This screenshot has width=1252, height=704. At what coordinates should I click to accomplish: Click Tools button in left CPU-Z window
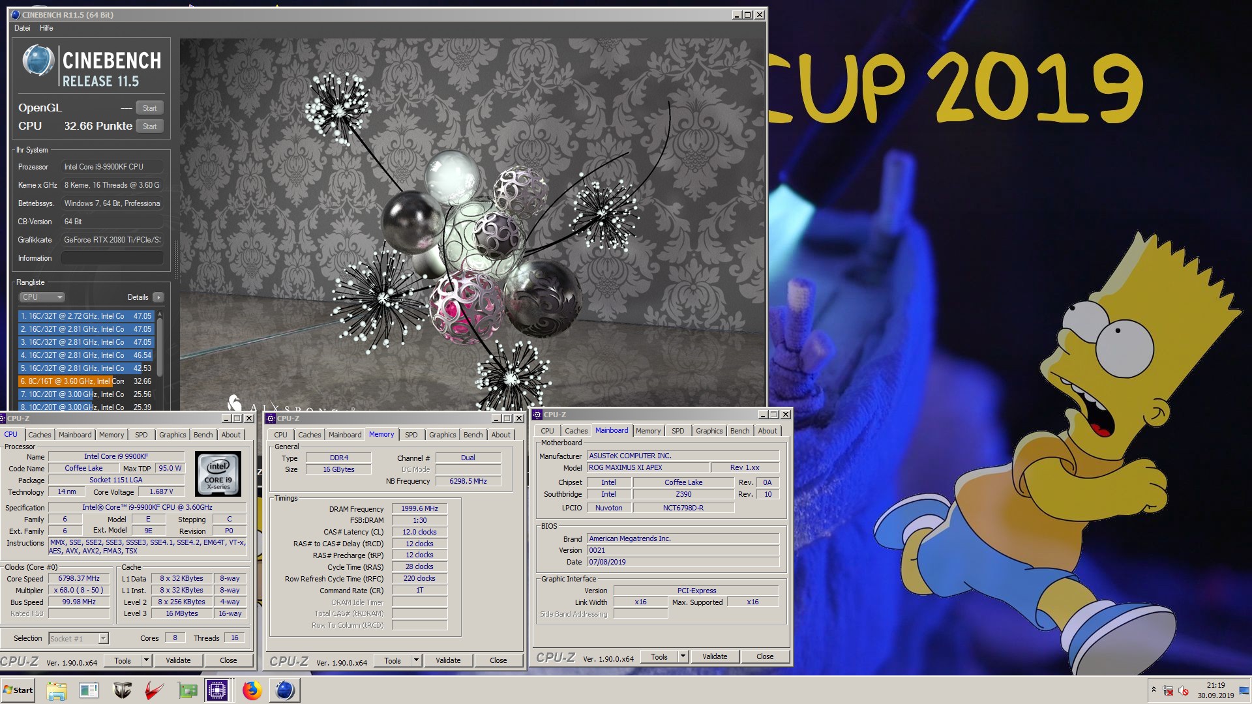pos(123,660)
